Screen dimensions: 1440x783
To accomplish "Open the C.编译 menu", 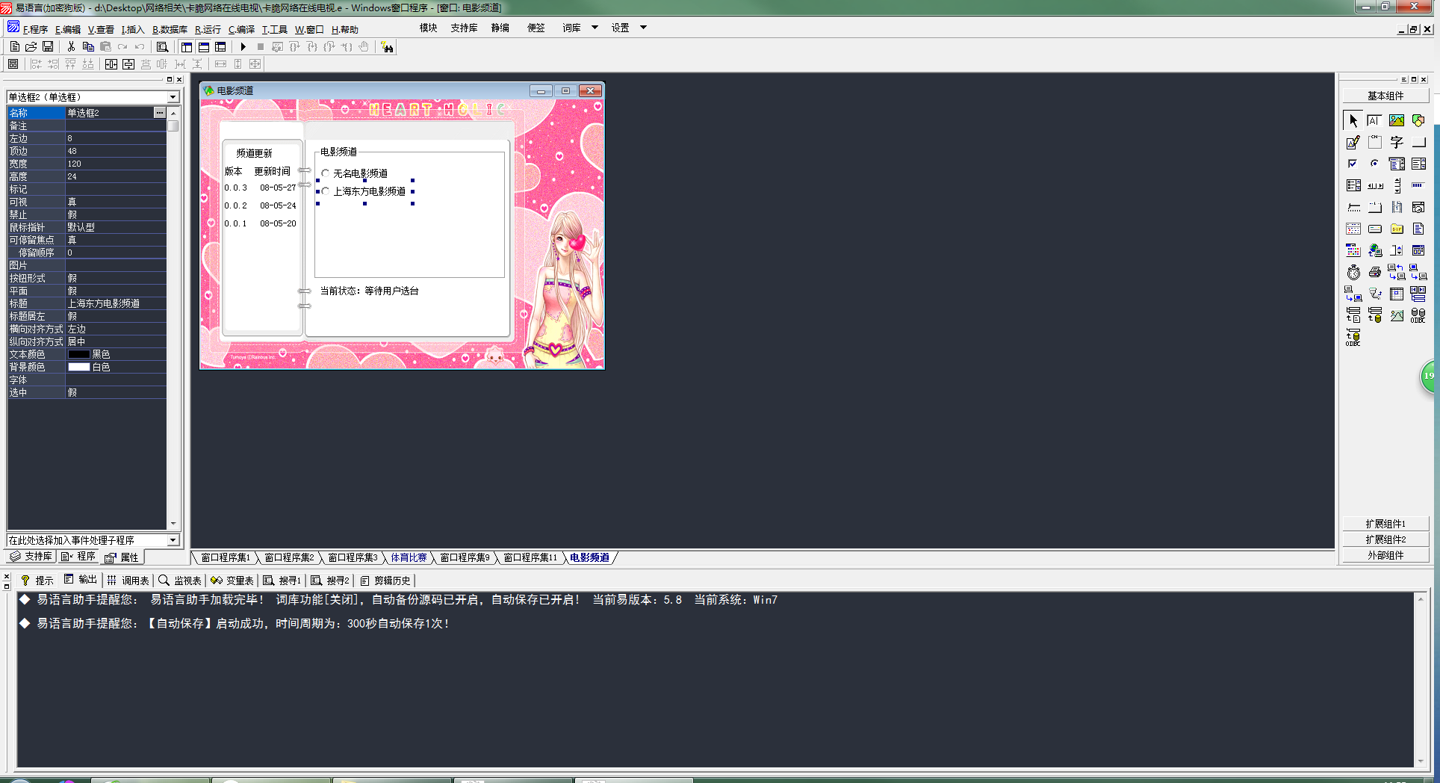I will (x=241, y=29).
